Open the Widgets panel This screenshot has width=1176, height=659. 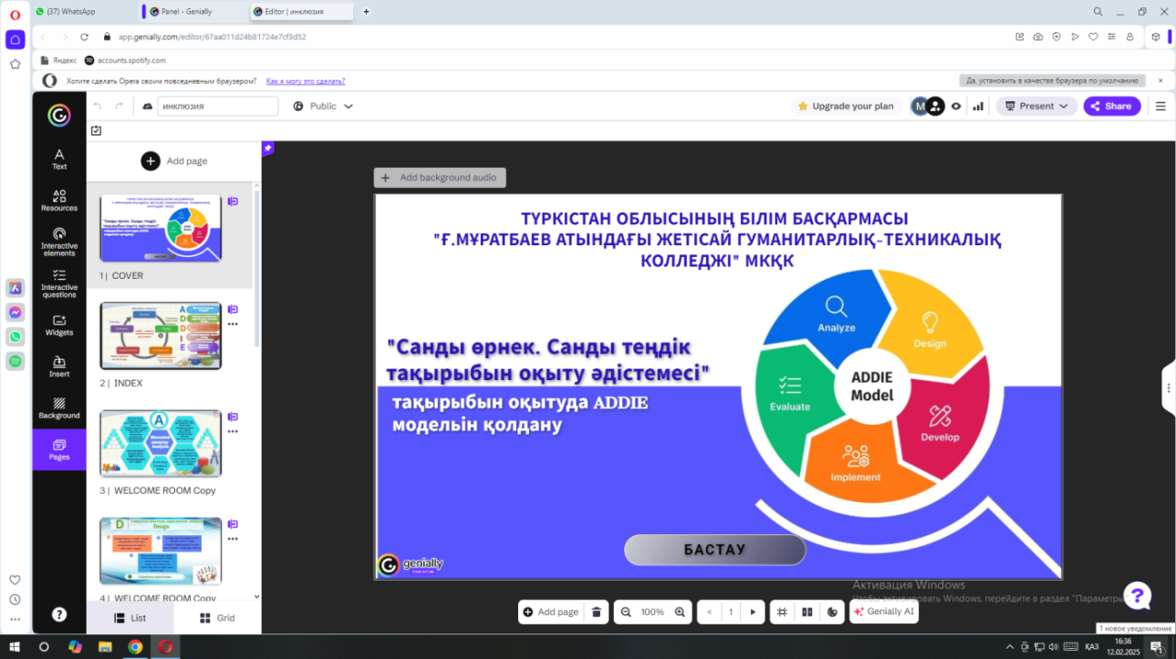(x=59, y=325)
